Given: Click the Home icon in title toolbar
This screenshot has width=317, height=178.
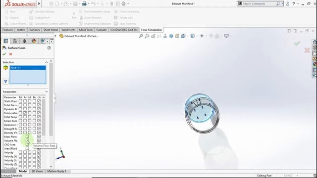Looking at the screenshot, I should point(52,3).
